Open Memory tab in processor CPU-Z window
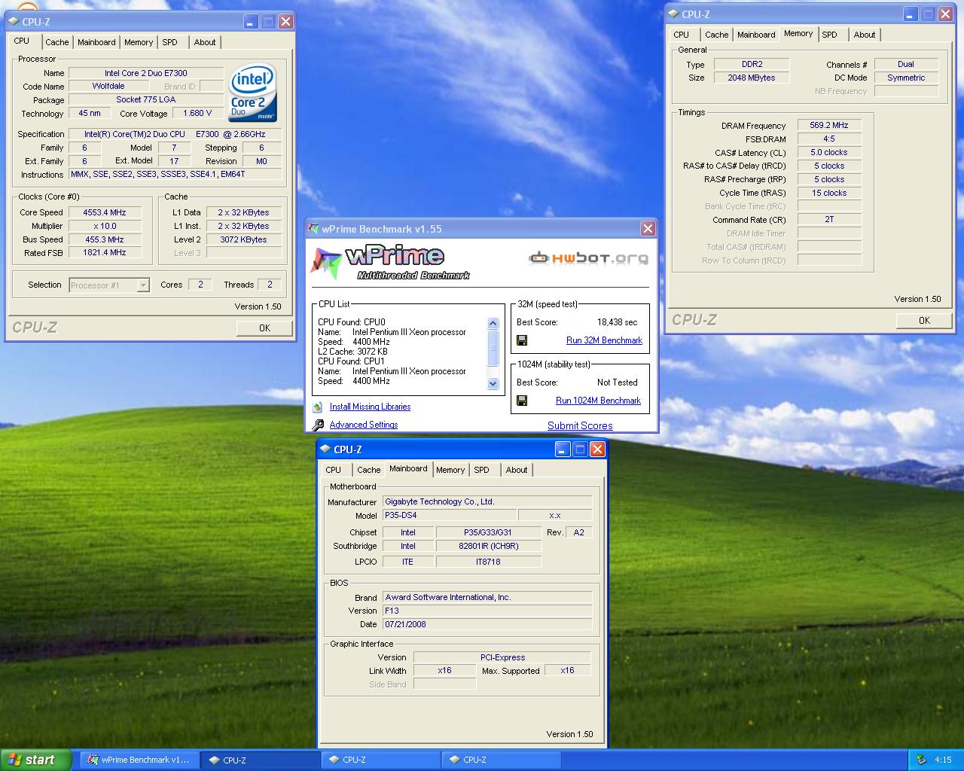This screenshot has width=964, height=771. click(x=139, y=42)
